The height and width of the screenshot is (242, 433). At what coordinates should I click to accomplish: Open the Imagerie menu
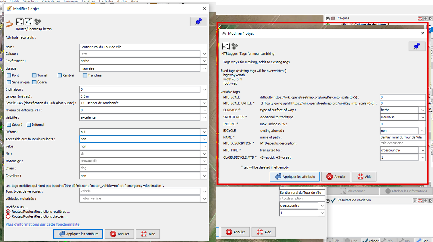pyautogui.click(x=71, y=1)
